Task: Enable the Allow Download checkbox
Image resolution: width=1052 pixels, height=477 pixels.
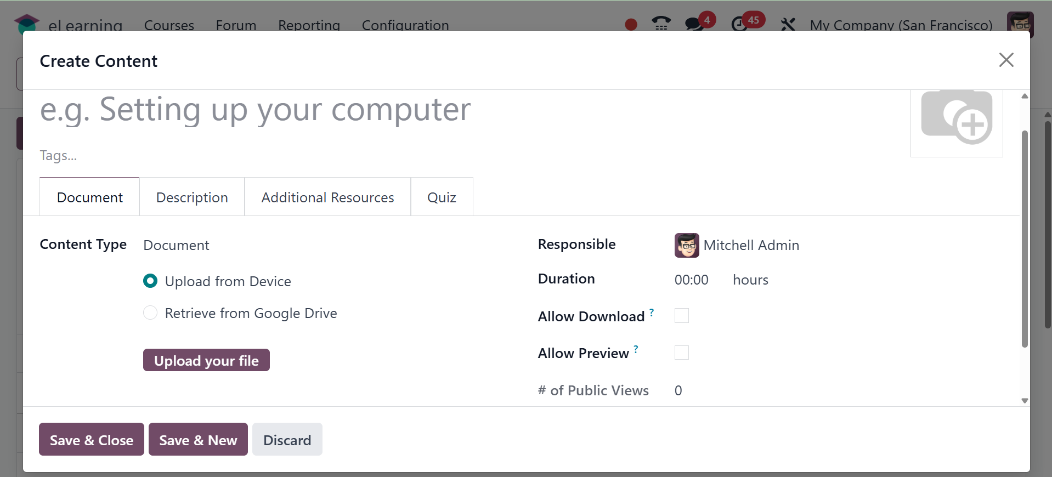Action: click(682, 316)
